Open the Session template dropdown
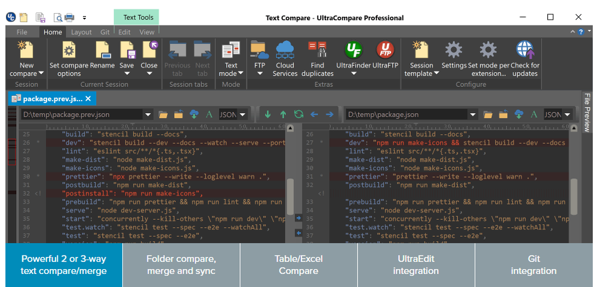The width and height of the screenshot is (597, 287). point(421,59)
